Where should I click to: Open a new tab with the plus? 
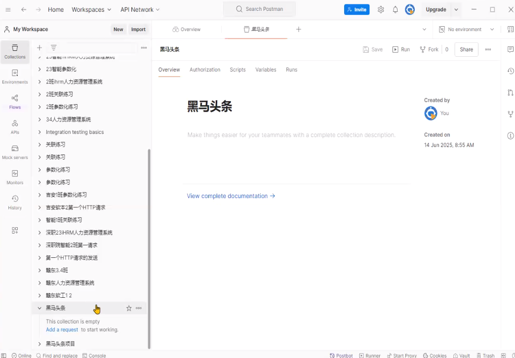[x=299, y=29]
